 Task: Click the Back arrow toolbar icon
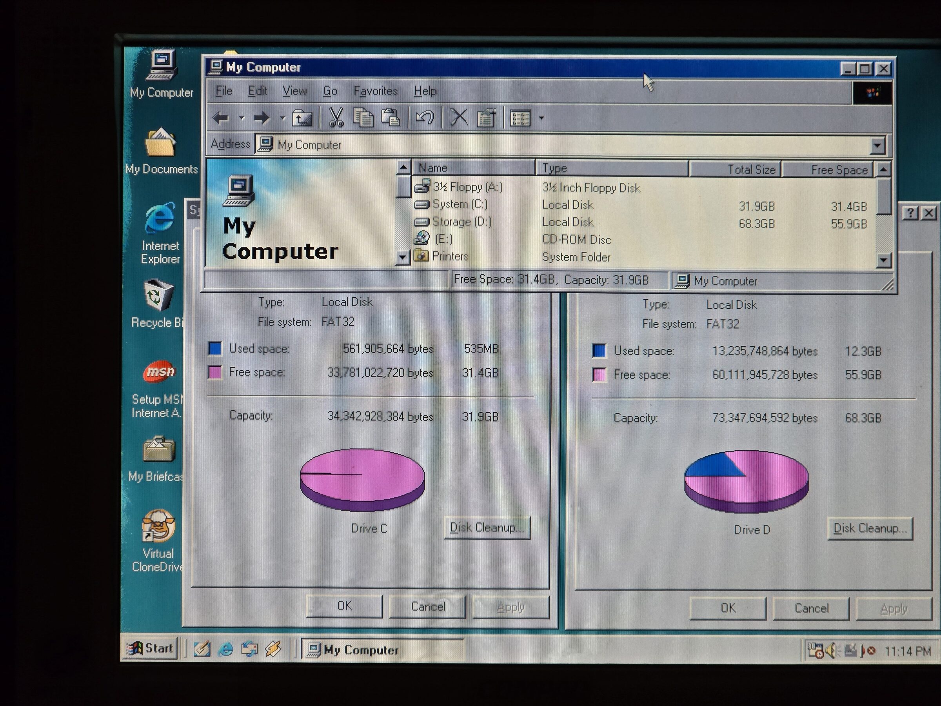pyautogui.click(x=221, y=118)
